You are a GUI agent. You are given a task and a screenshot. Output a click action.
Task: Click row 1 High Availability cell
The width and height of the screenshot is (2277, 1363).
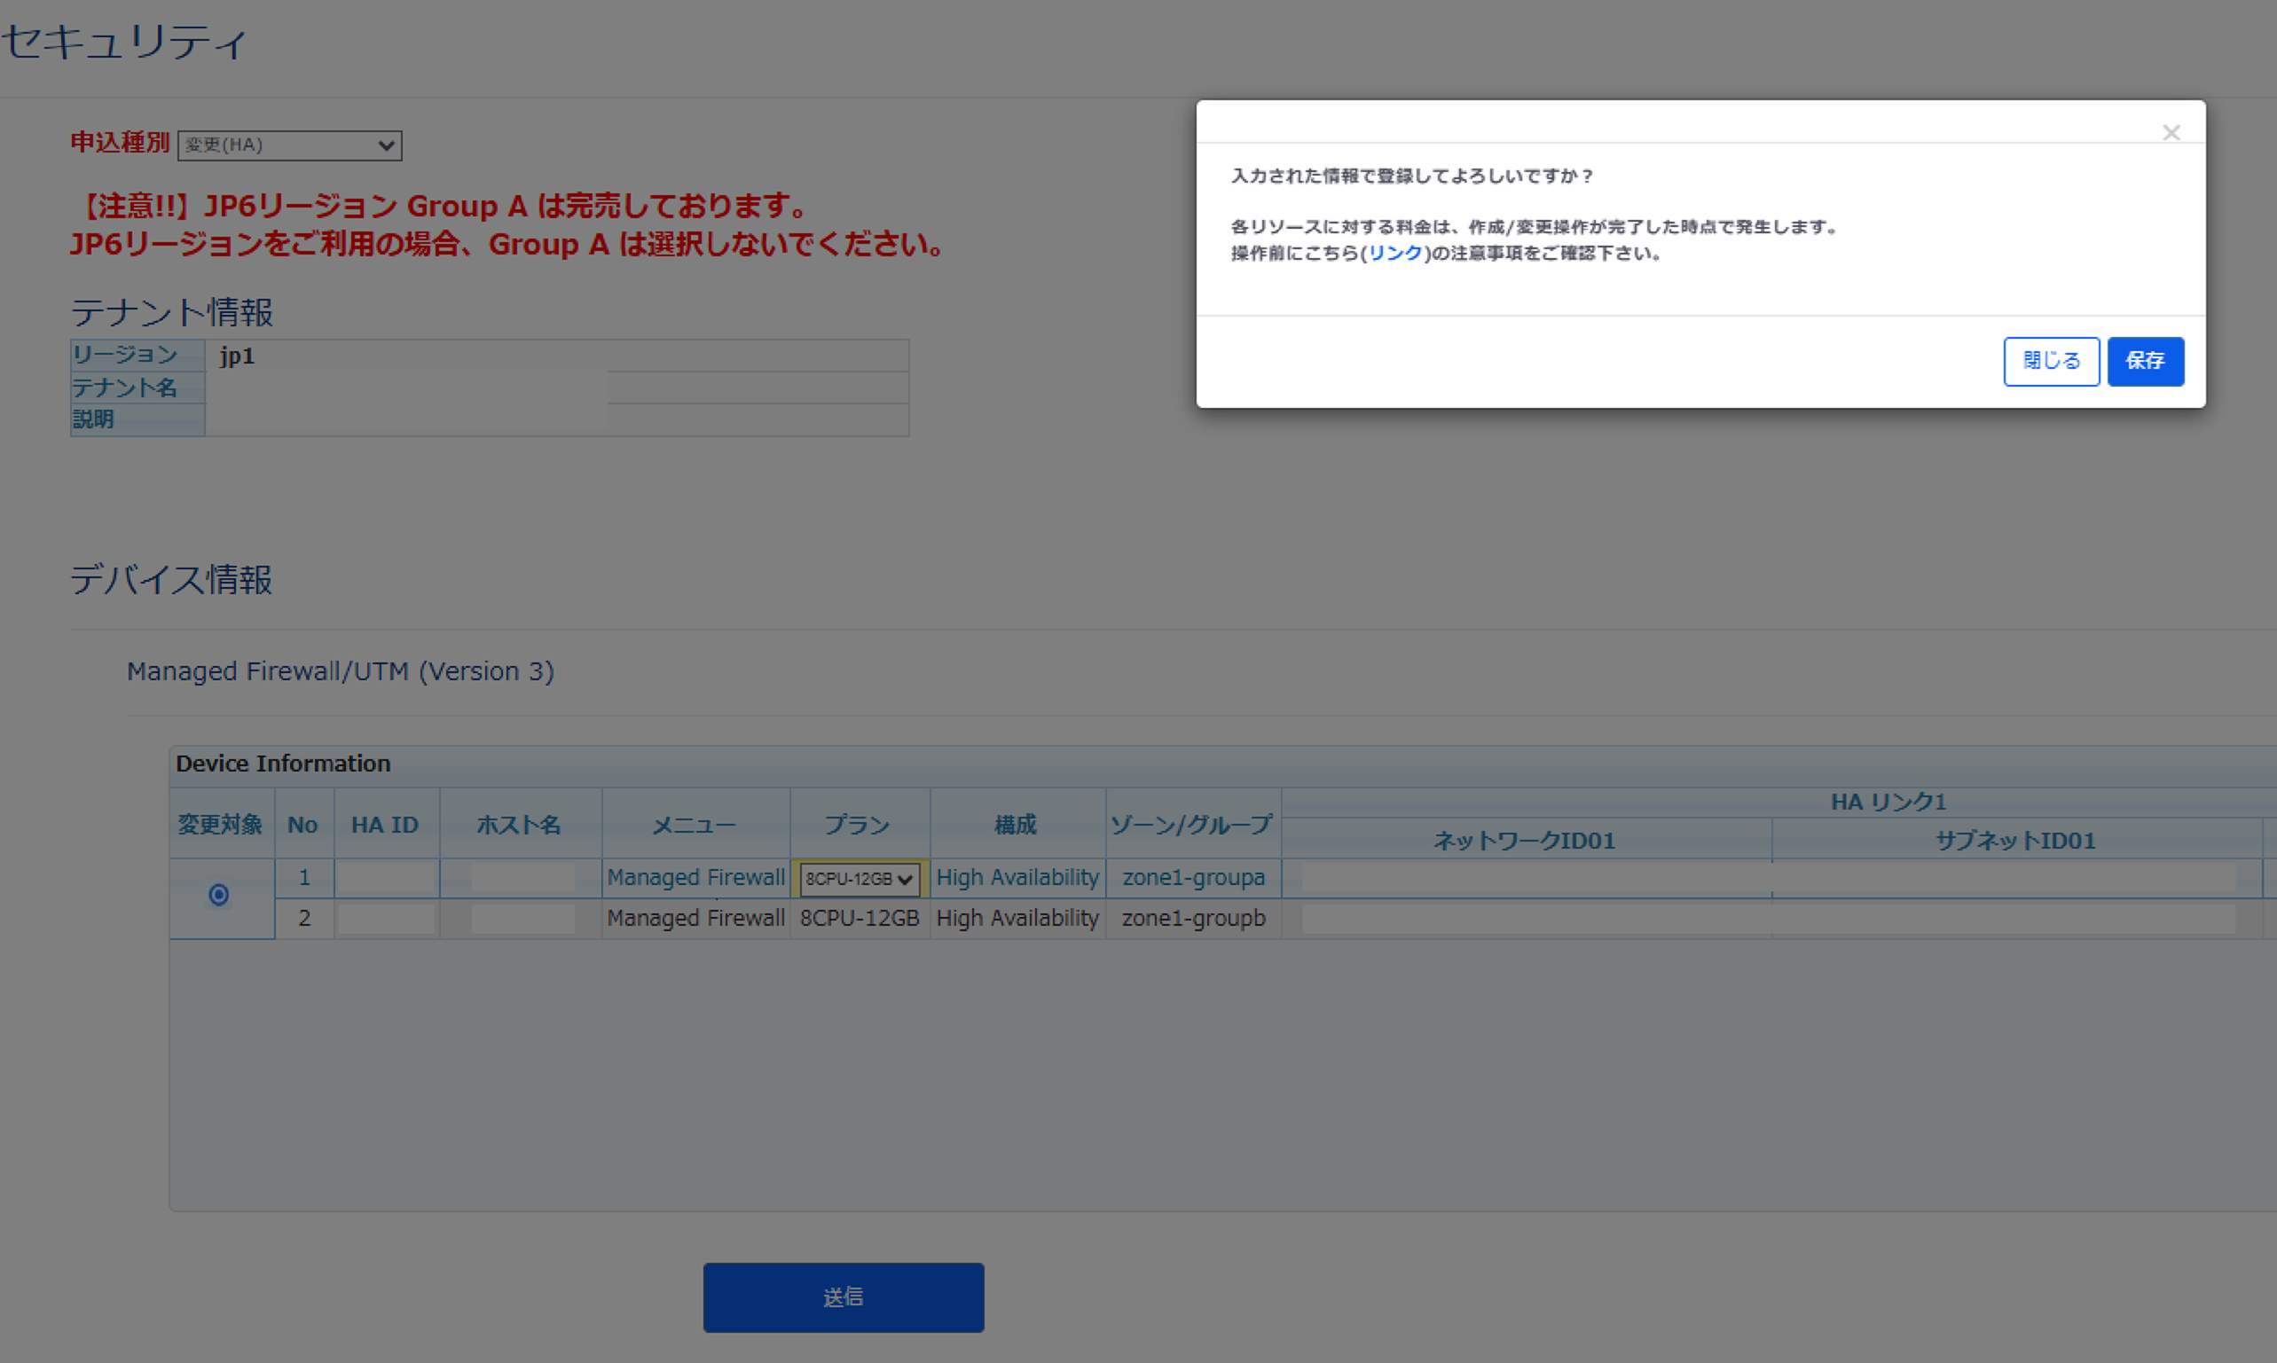pos(1017,878)
